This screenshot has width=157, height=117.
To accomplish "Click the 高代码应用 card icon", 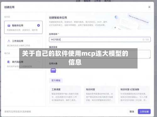I will click(9, 62).
